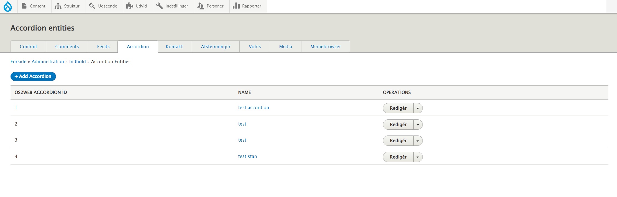
Task: Open Struktur via its hierarchy icon
Action: pyautogui.click(x=58, y=6)
